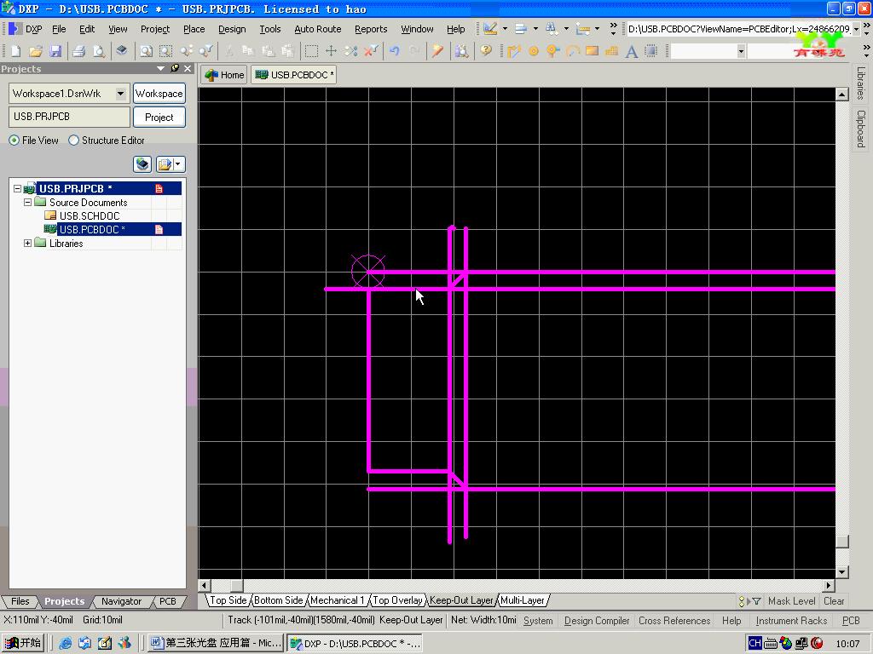Activate the Move Selection crosshair tool
This screenshot has width=873, height=654.
pos(331,51)
